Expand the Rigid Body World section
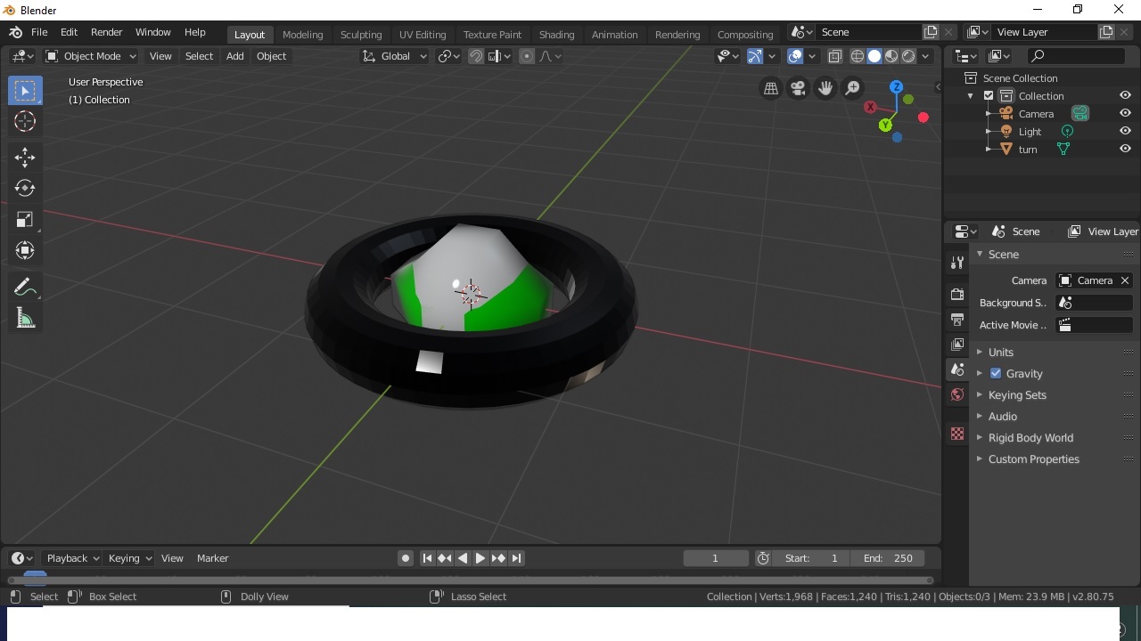Screen dimensions: 1141x641 point(1030,438)
